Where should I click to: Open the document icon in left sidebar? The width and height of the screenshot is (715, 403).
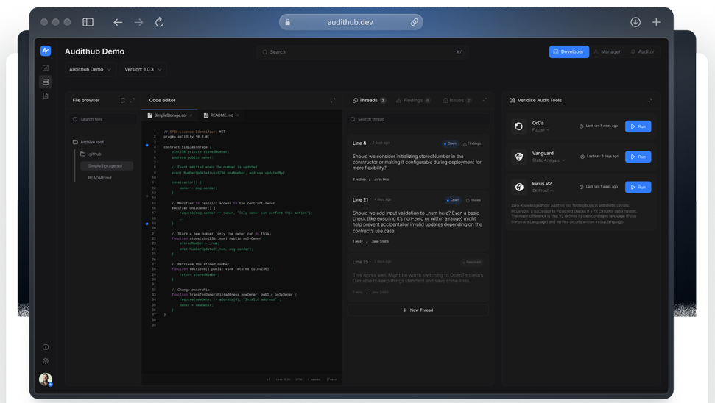[x=46, y=96]
